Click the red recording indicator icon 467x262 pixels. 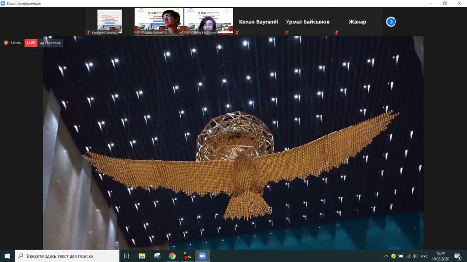[x=7, y=43]
